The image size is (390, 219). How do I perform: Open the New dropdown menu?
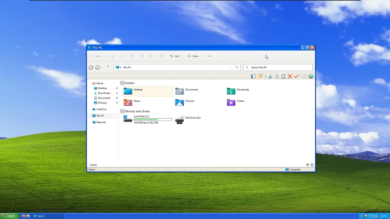point(97,56)
